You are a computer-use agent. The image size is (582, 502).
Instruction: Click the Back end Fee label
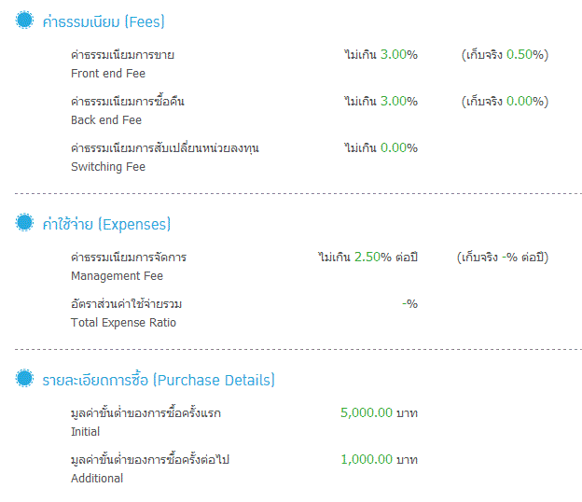click(x=106, y=120)
